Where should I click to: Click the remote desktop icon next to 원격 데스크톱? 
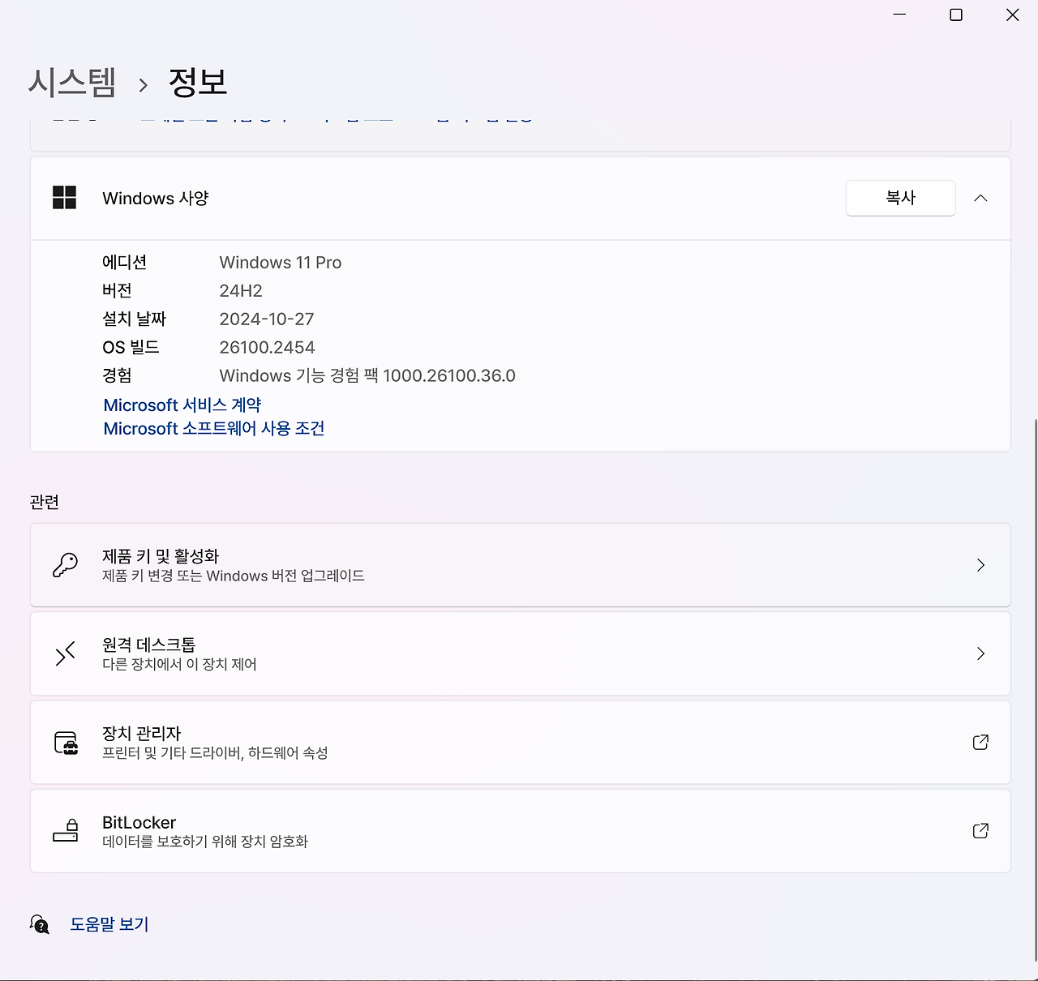[65, 653]
